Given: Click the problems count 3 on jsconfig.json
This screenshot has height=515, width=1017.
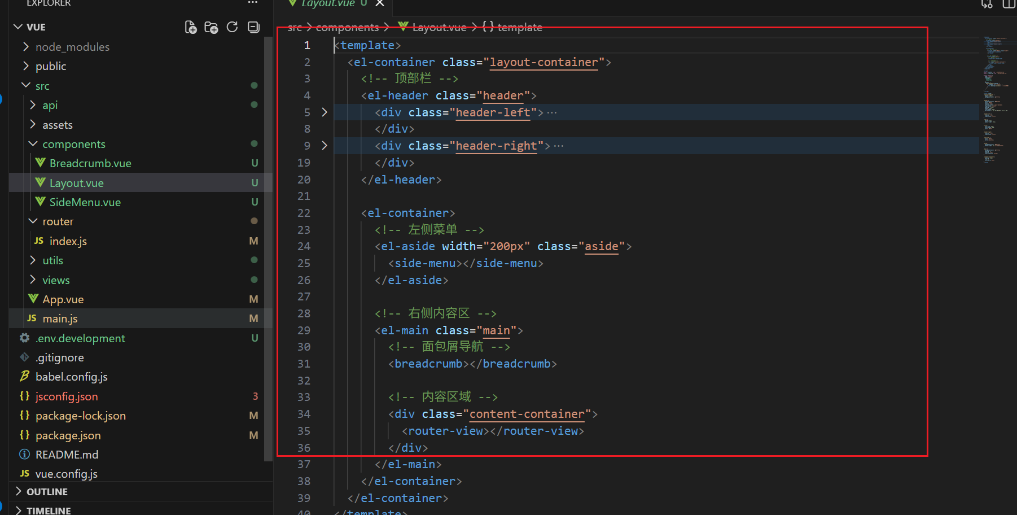Looking at the screenshot, I should (255, 396).
